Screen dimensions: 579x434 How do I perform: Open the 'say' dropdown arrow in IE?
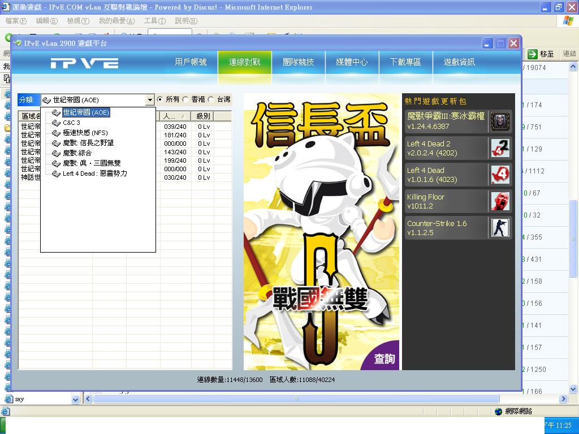(x=75, y=400)
